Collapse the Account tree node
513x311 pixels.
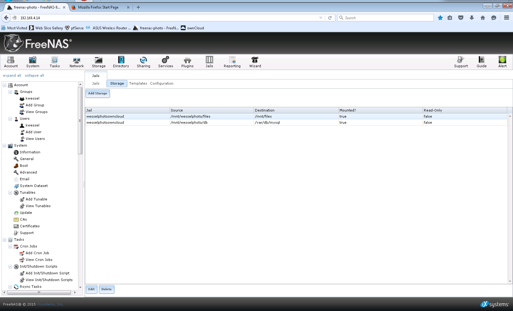click(5, 85)
